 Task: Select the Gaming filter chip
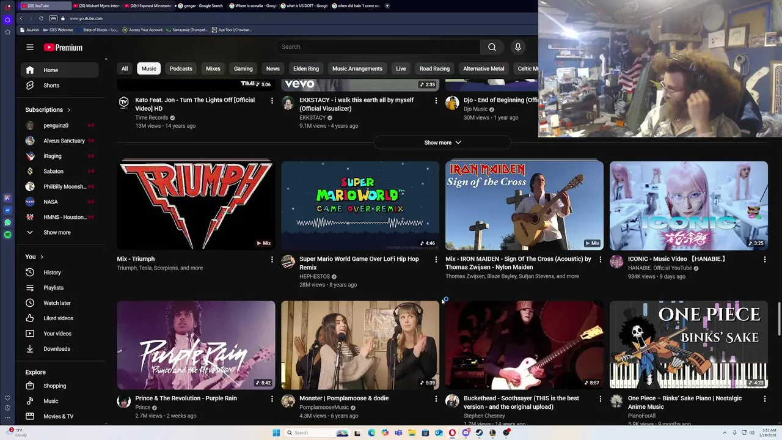coord(243,68)
